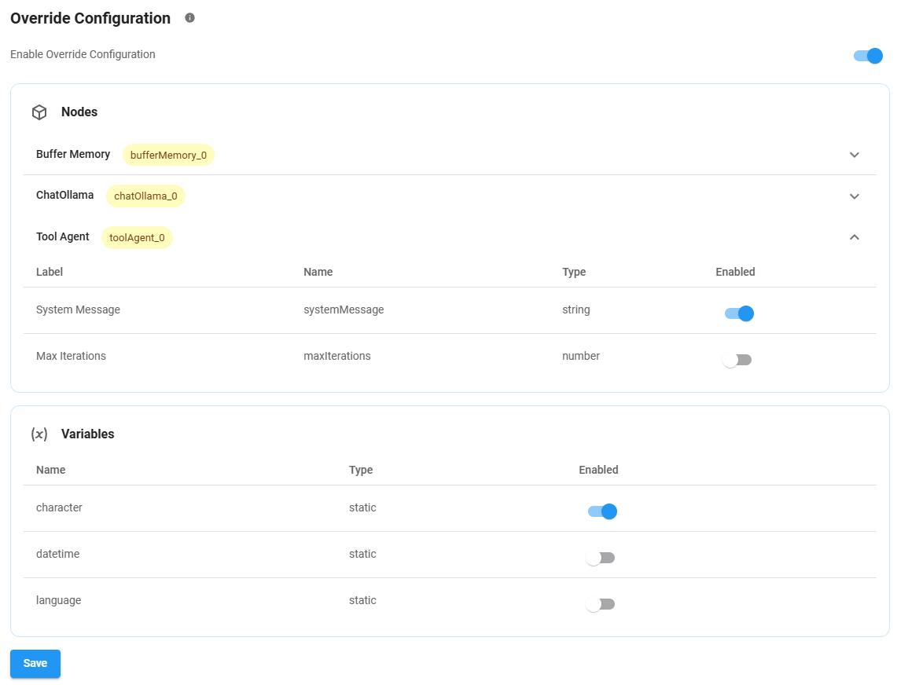Viewport: 908px width, 685px height.
Task: Click the Nodes cube icon
Action: 39,112
